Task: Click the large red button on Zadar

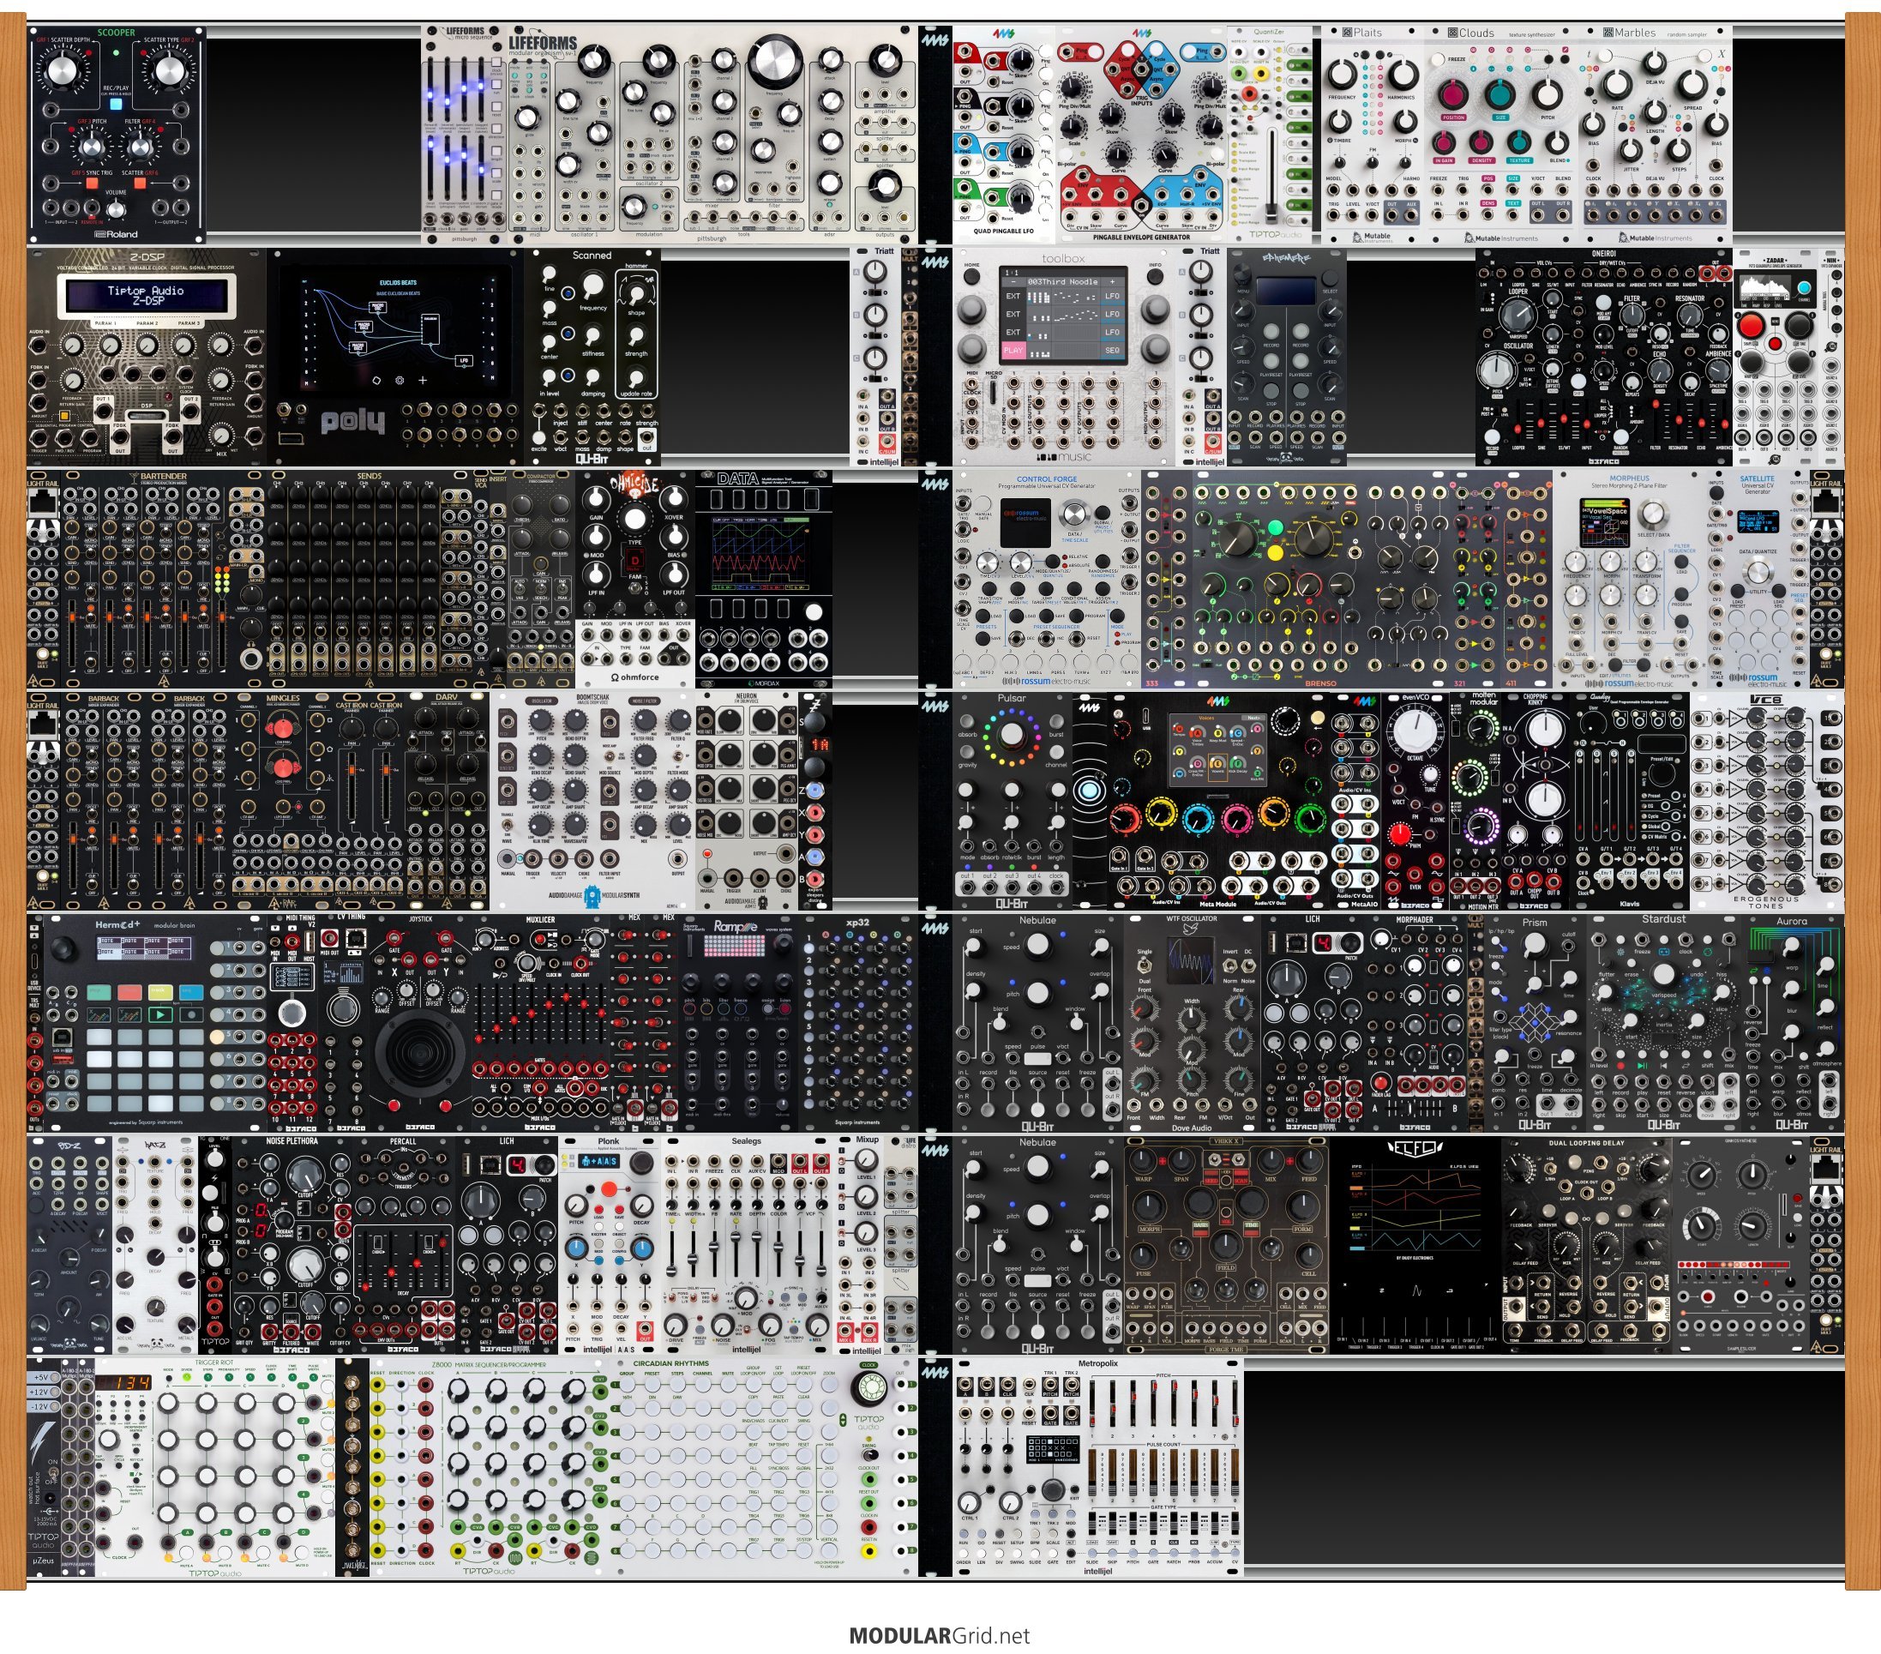Action: coord(1752,326)
